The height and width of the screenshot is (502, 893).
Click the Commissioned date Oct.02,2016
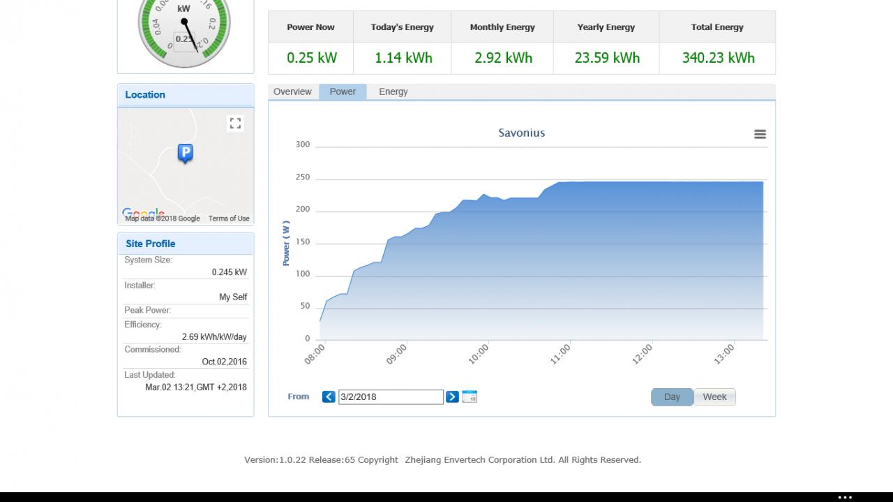[x=224, y=362]
